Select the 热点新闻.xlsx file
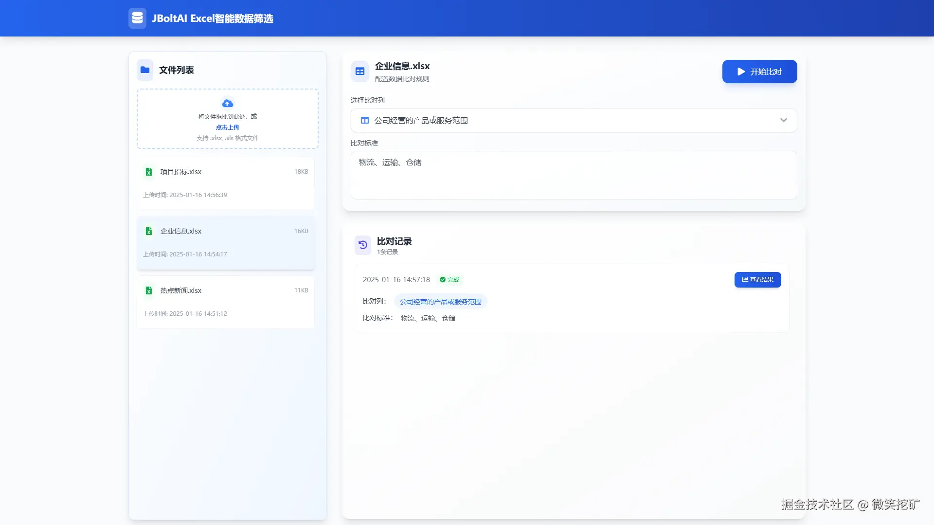934x525 pixels. point(226,302)
